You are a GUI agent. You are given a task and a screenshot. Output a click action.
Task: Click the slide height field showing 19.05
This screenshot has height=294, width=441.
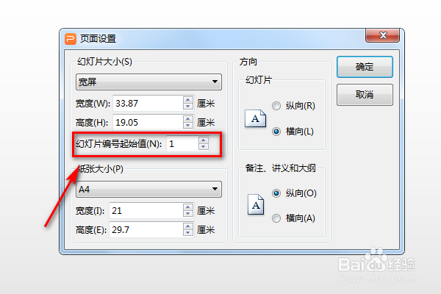pos(148,123)
